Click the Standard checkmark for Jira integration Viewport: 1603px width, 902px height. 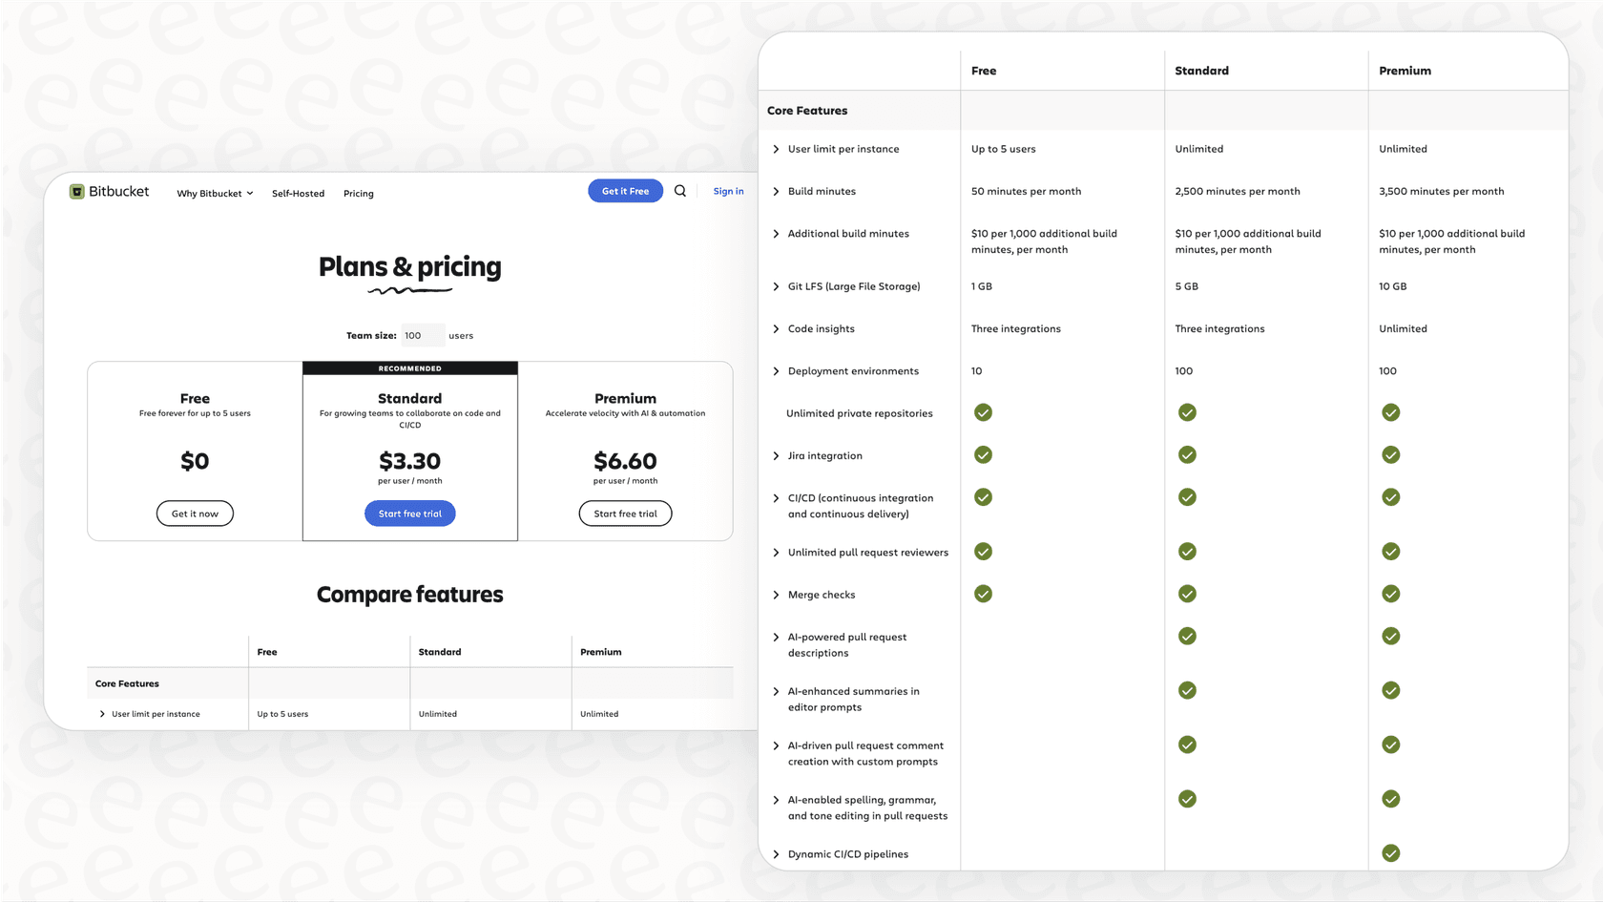(x=1187, y=455)
